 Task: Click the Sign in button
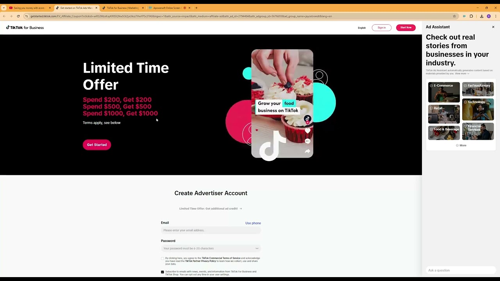pyautogui.click(x=382, y=27)
